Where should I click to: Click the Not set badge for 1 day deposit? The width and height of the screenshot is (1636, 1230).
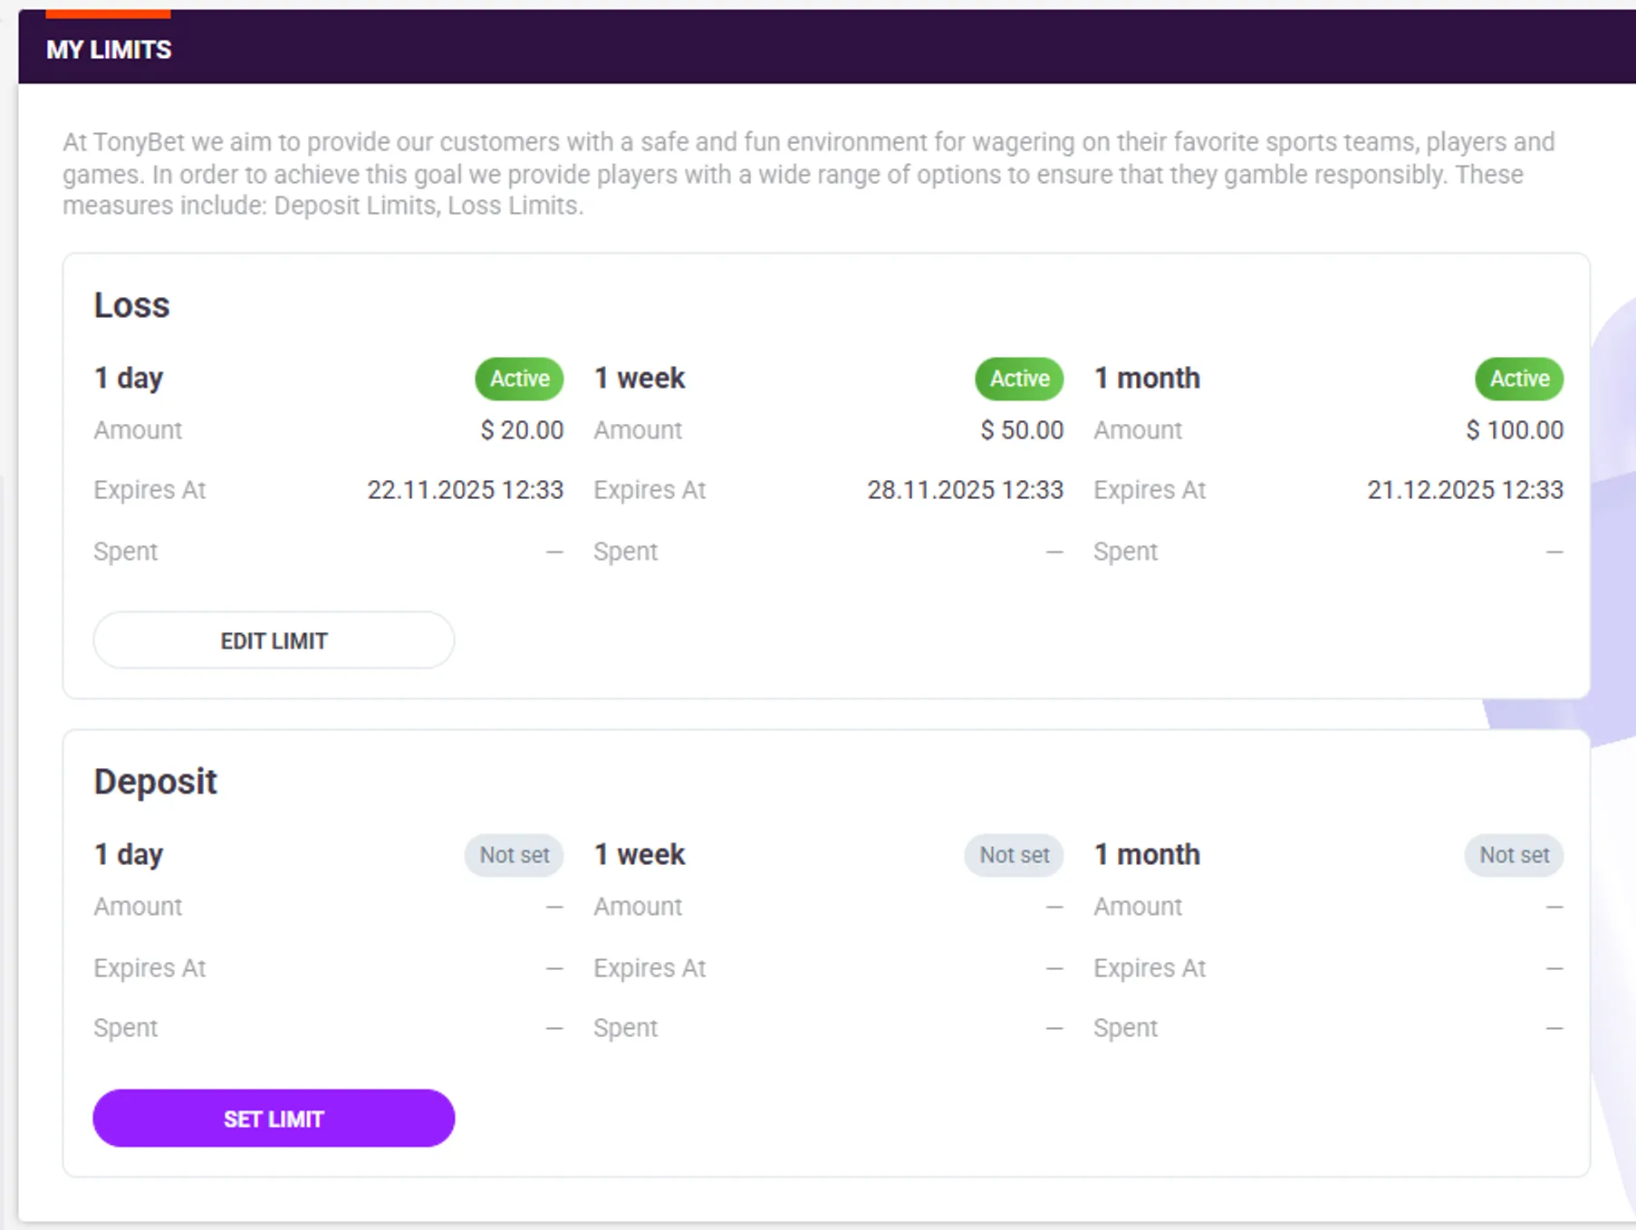pos(514,855)
